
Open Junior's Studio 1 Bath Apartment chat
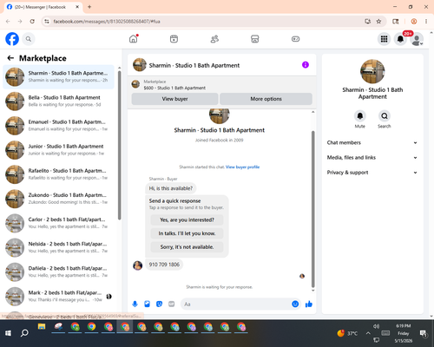(x=58, y=150)
